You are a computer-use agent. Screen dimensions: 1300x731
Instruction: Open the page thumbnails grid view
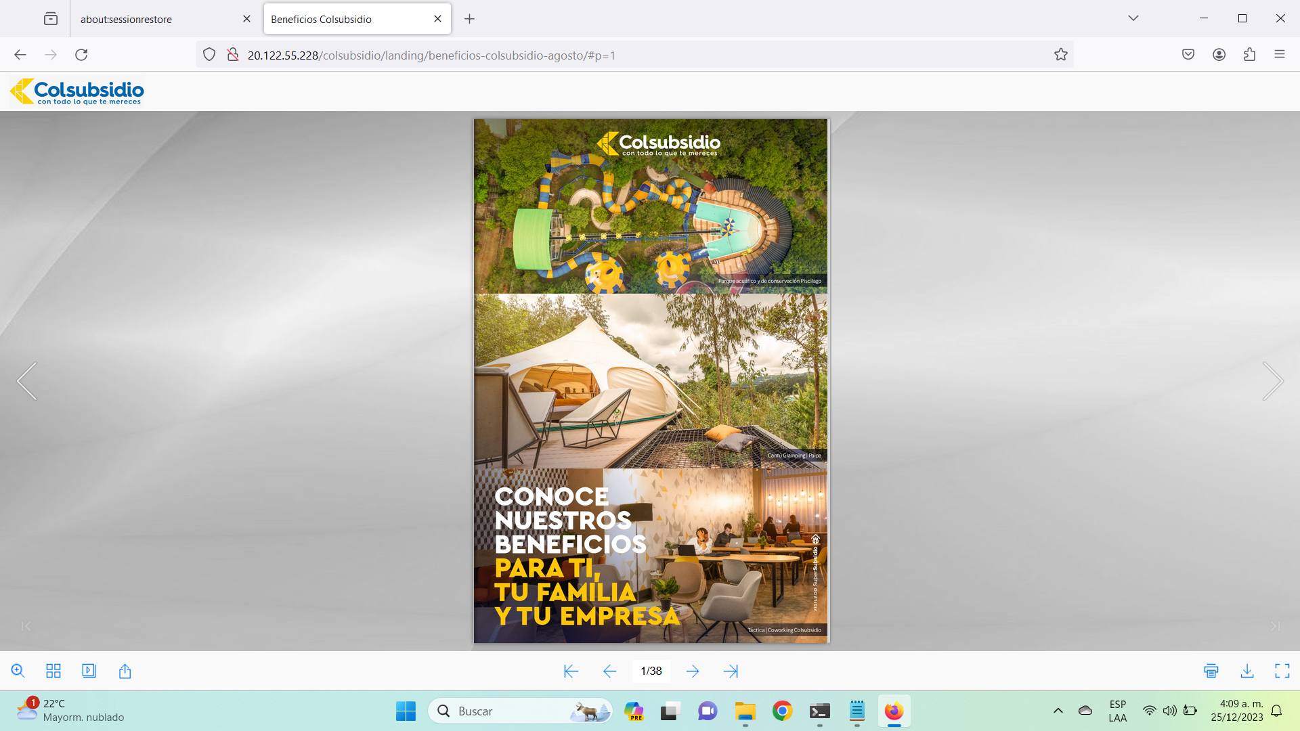[x=53, y=671]
